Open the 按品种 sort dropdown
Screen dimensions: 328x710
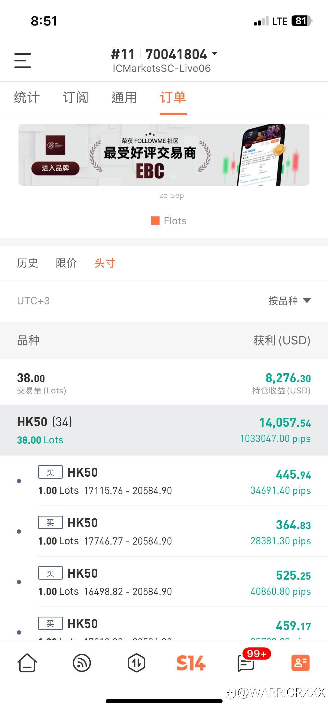point(289,301)
